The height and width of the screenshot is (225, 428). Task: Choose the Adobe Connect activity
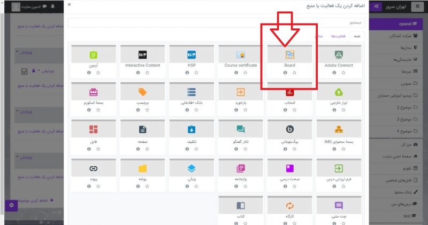[338, 55]
